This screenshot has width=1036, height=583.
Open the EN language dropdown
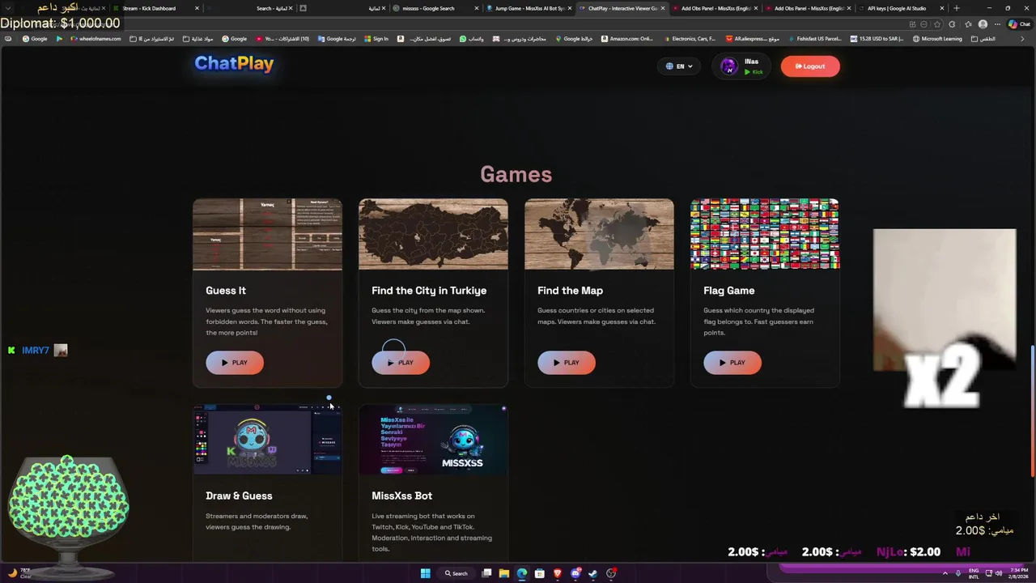coord(679,66)
